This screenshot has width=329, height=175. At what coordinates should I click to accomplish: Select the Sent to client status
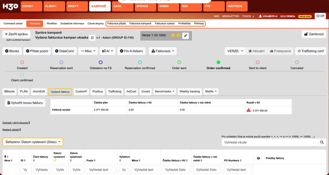258,62
